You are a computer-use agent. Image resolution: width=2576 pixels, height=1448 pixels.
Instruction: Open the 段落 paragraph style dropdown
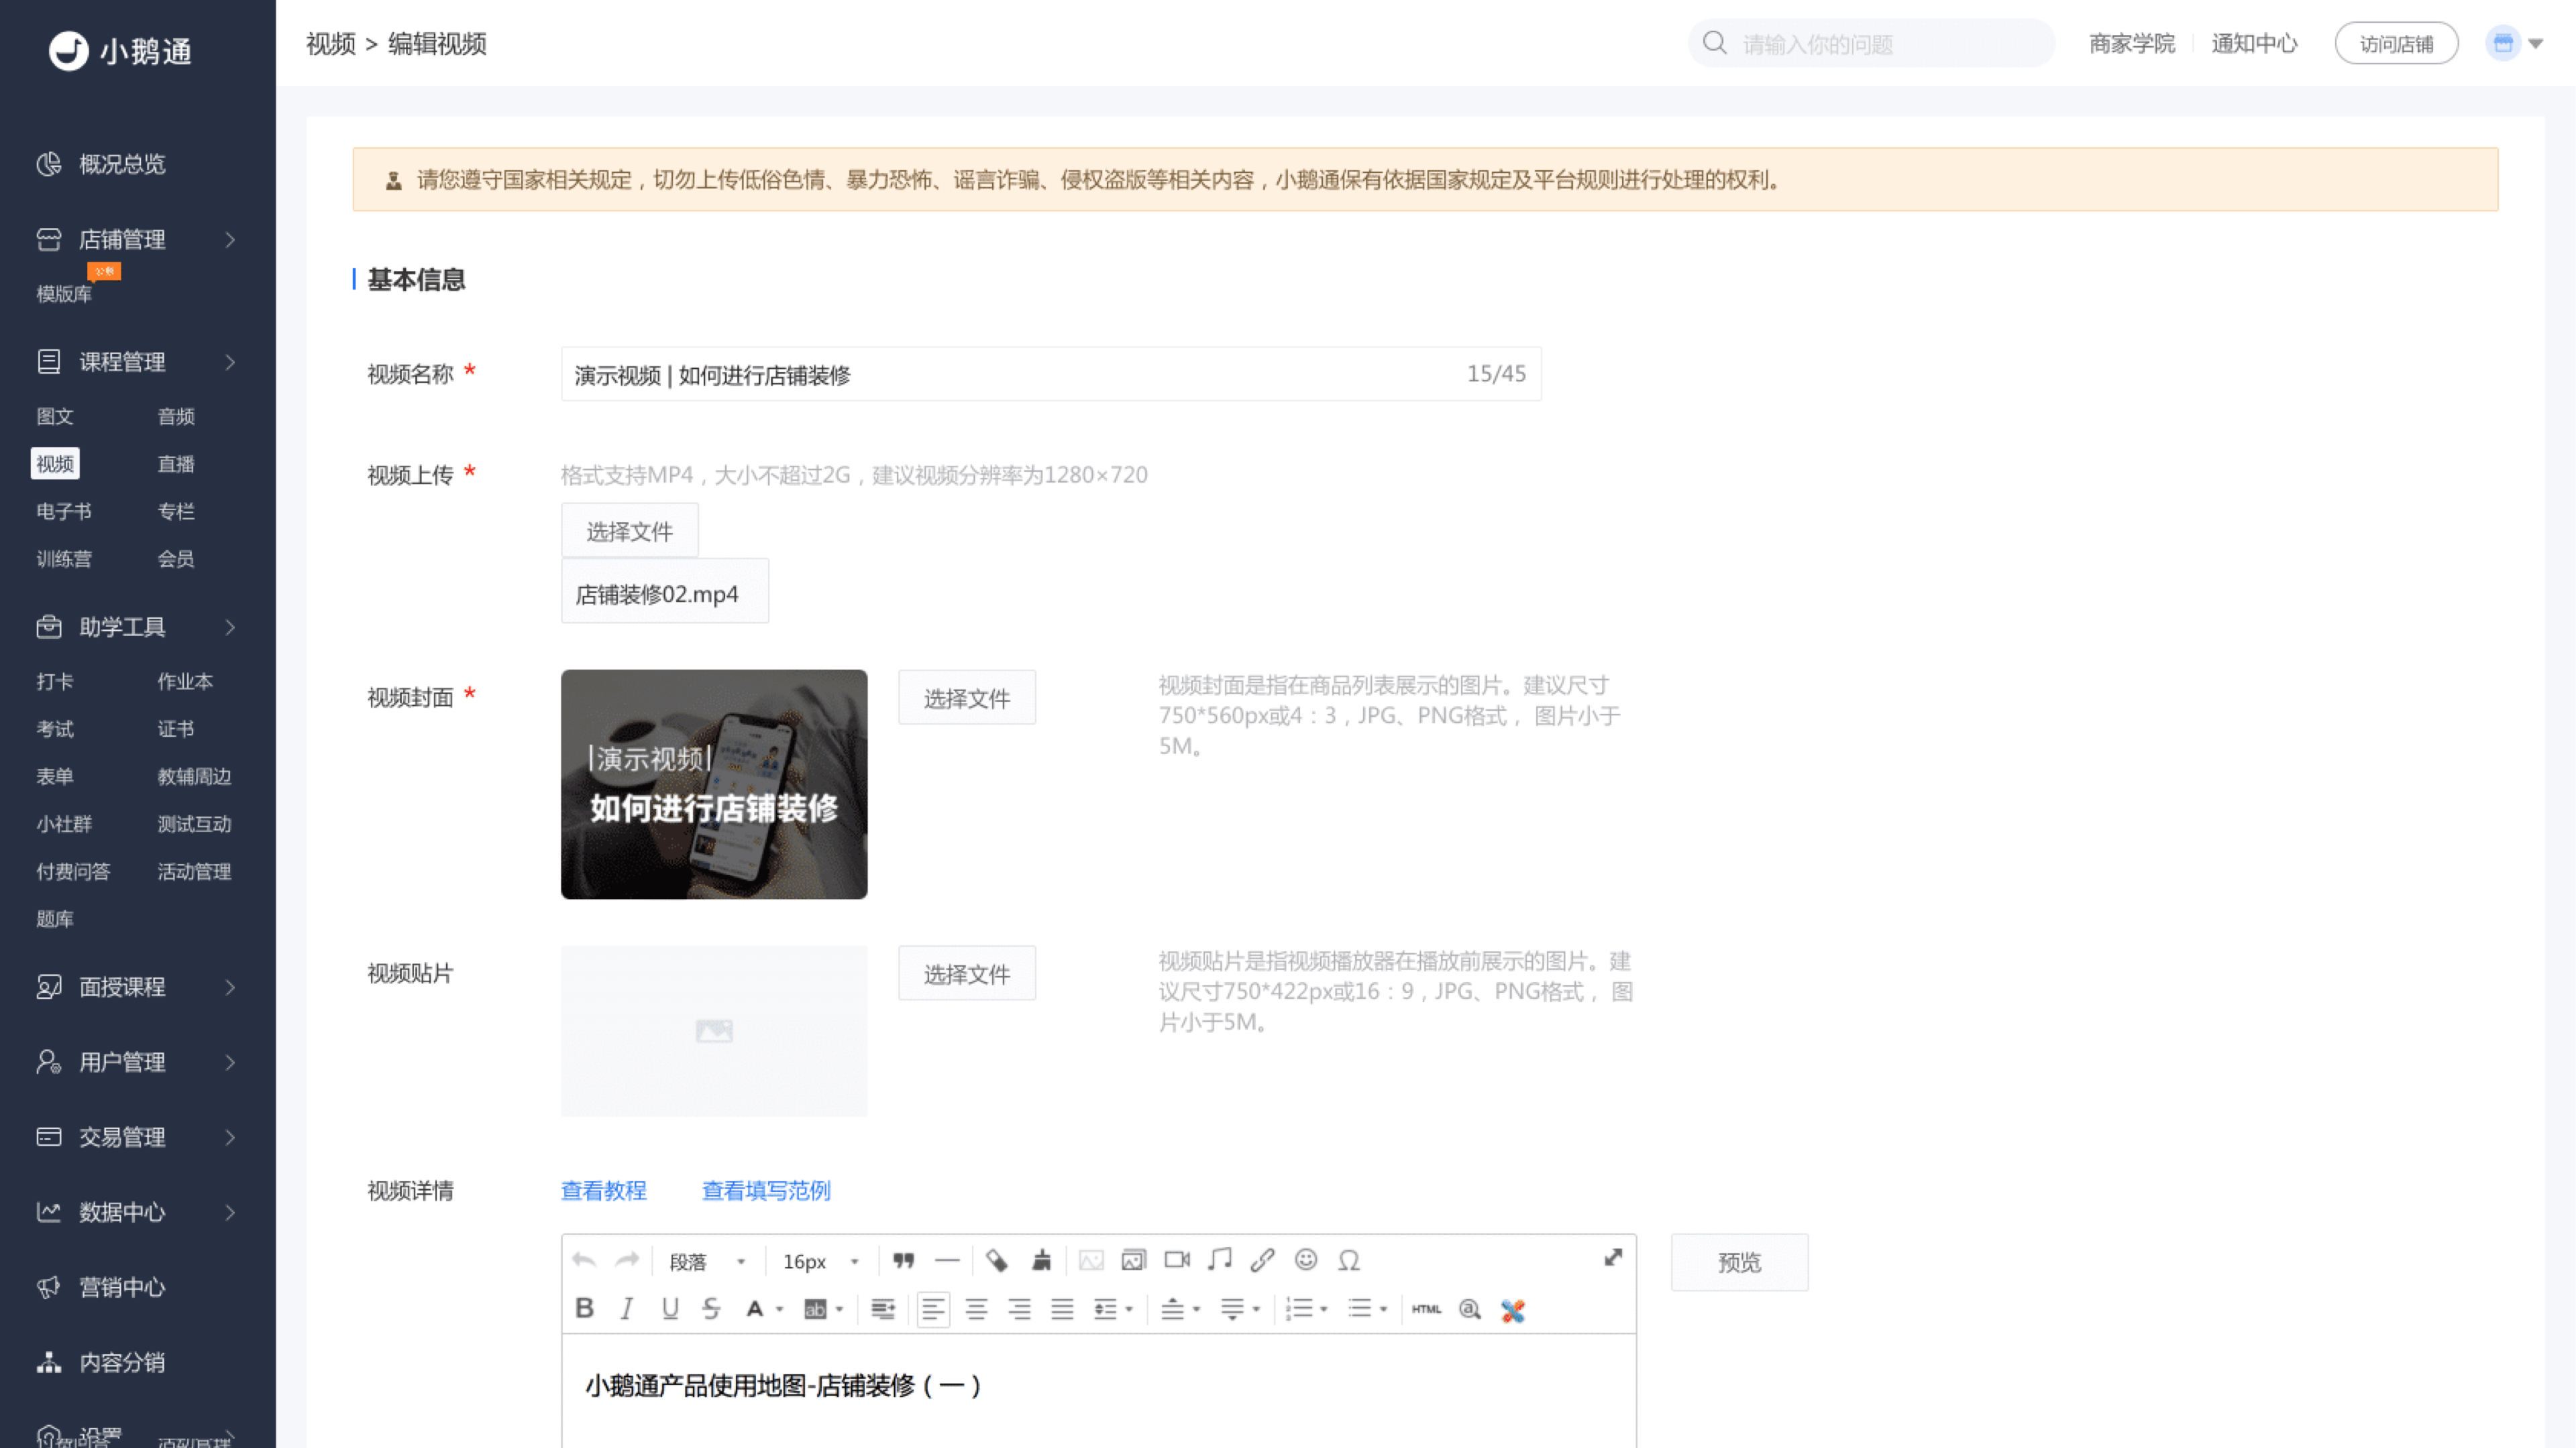707,1260
